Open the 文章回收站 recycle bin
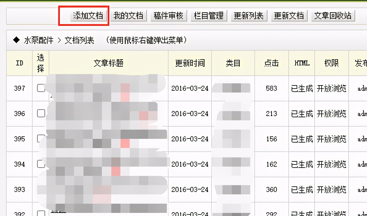 (x=333, y=15)
